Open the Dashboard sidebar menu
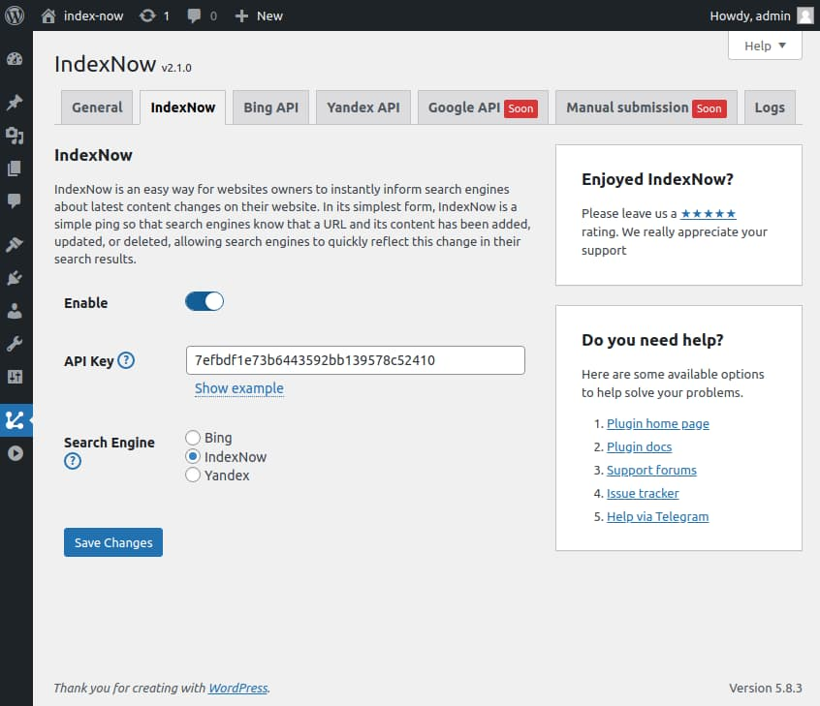The height and width of the screenshot is (706, 820). pyautogui.click(x=15, y=59)
